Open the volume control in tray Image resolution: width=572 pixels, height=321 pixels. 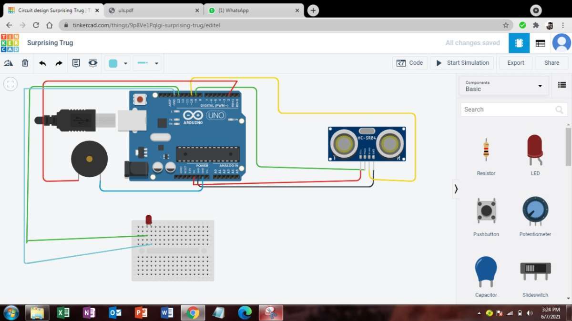[530, 313]
